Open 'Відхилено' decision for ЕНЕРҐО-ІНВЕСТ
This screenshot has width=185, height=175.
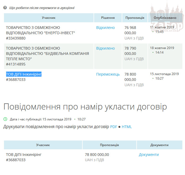tap(105, 28)
